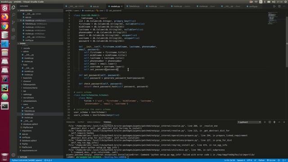Open the DEBUG CONSOLE panel tab

pyautogui.click(x=94, y=122)
